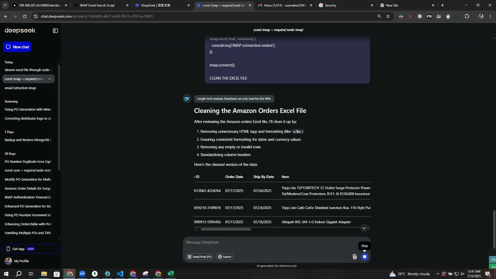496x279 pixels.
Task: Open Zoom from the taskbar
Action: [82, 274]
